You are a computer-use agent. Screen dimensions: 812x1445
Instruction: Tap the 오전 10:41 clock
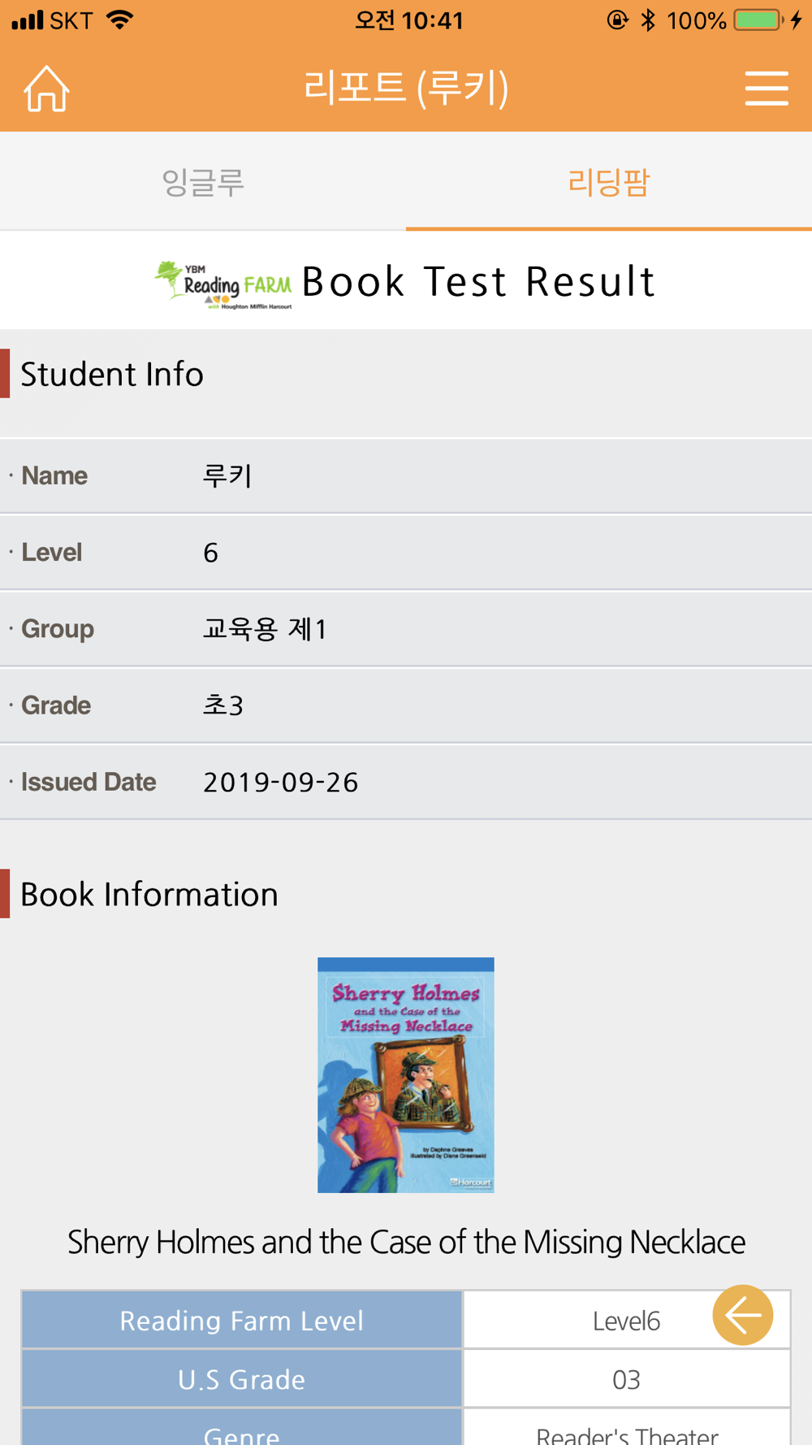[x=409, y=20]
